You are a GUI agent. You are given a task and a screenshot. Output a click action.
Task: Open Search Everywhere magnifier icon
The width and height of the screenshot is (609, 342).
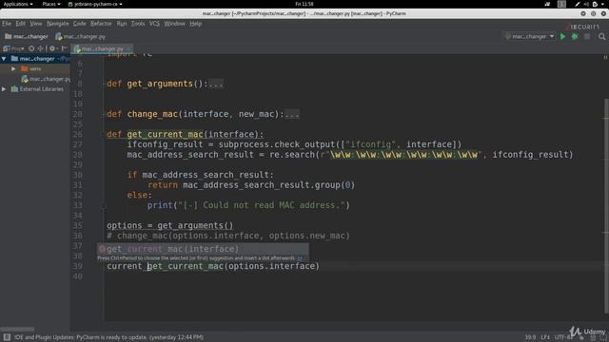coord(601,36)
